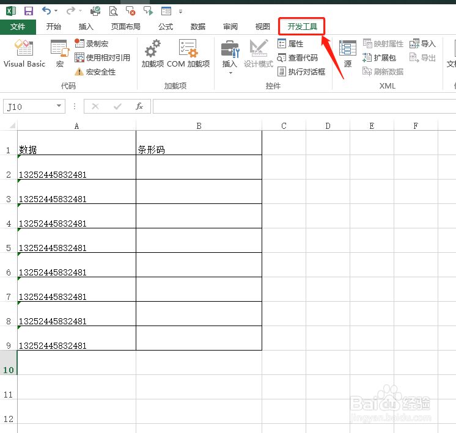Click the Undo arrow icon
The image size is (456, 433).
click(x=46, y=11)
